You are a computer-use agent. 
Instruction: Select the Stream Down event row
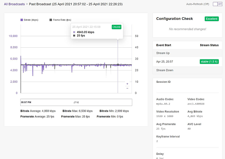pos(187,70)
